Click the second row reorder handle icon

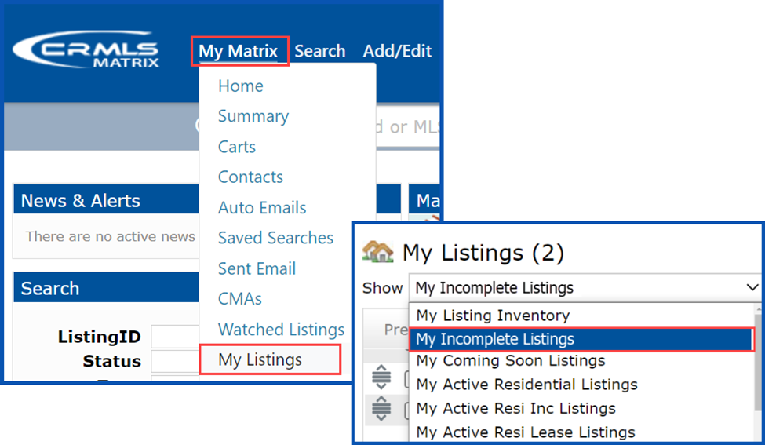(381, 408)
